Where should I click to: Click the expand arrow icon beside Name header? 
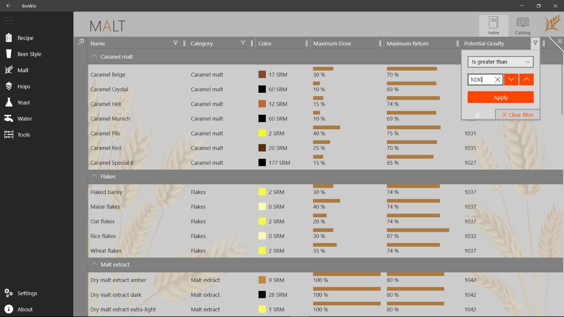click(x=81, y=42)
